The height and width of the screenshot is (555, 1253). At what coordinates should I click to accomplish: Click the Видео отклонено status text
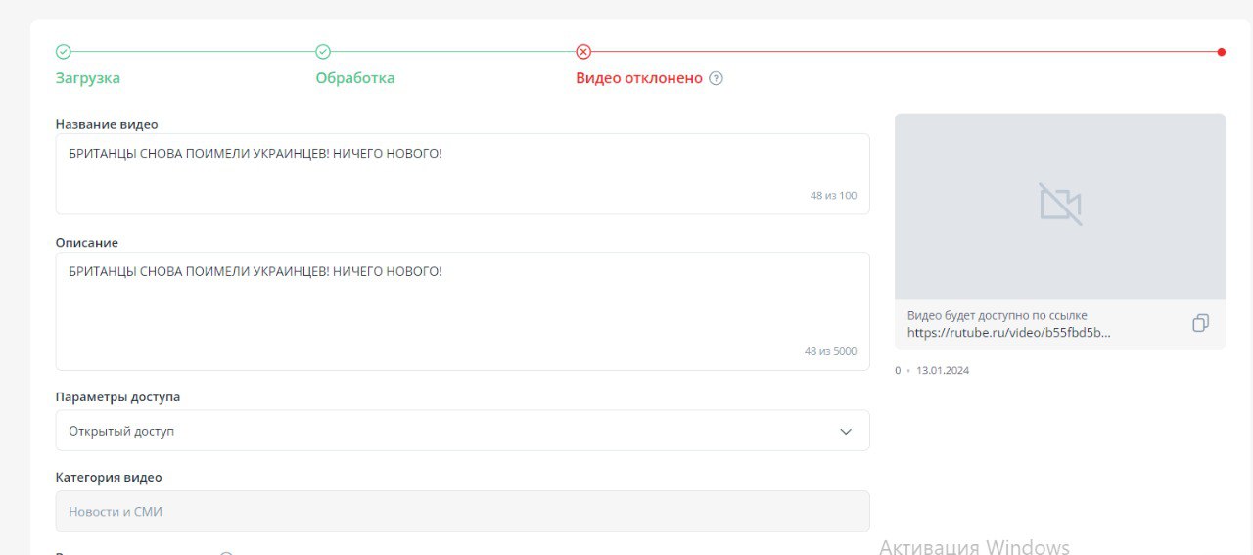(638, 78)
